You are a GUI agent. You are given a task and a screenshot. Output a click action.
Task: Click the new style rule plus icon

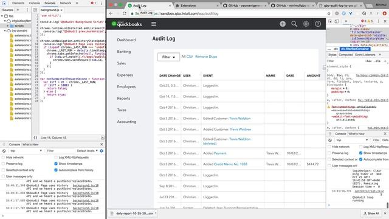(385, 61)
